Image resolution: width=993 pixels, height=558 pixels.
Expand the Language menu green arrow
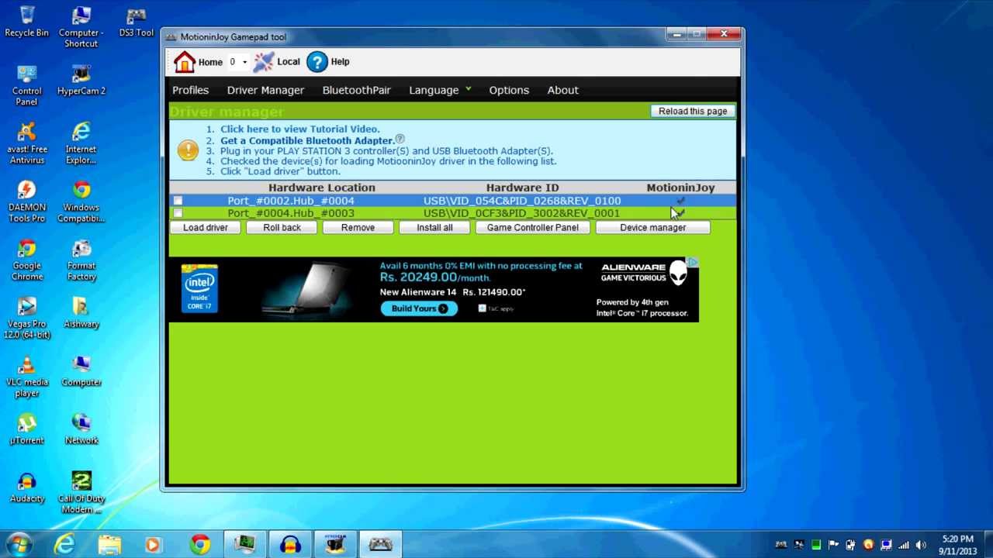(x=468, y=89)
